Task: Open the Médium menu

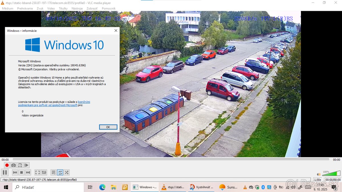Action: click(7, 8)
